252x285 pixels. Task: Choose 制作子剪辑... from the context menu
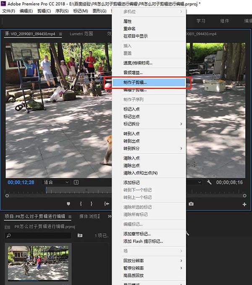149,83
